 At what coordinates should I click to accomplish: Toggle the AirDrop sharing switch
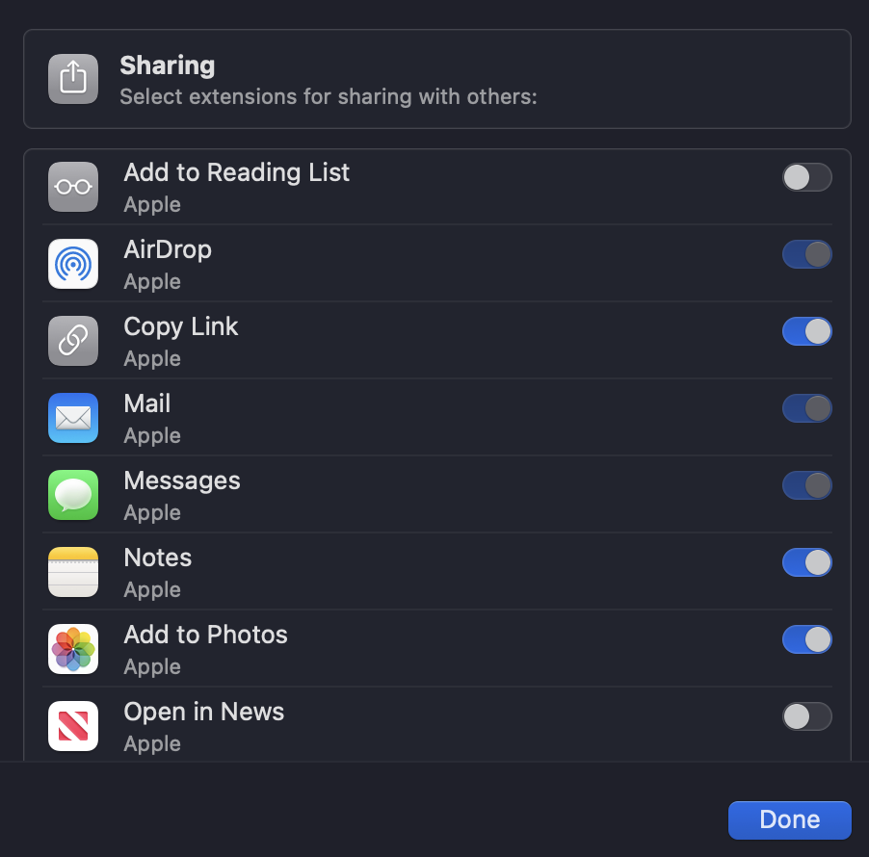pos(807,254)
